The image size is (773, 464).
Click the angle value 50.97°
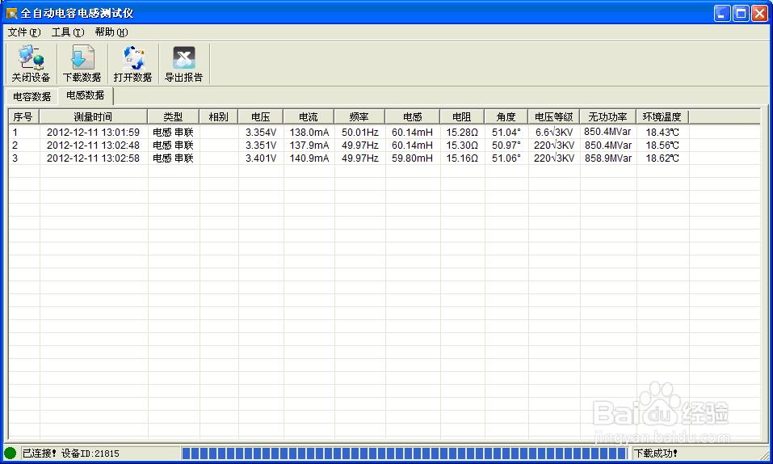point(506,146)
